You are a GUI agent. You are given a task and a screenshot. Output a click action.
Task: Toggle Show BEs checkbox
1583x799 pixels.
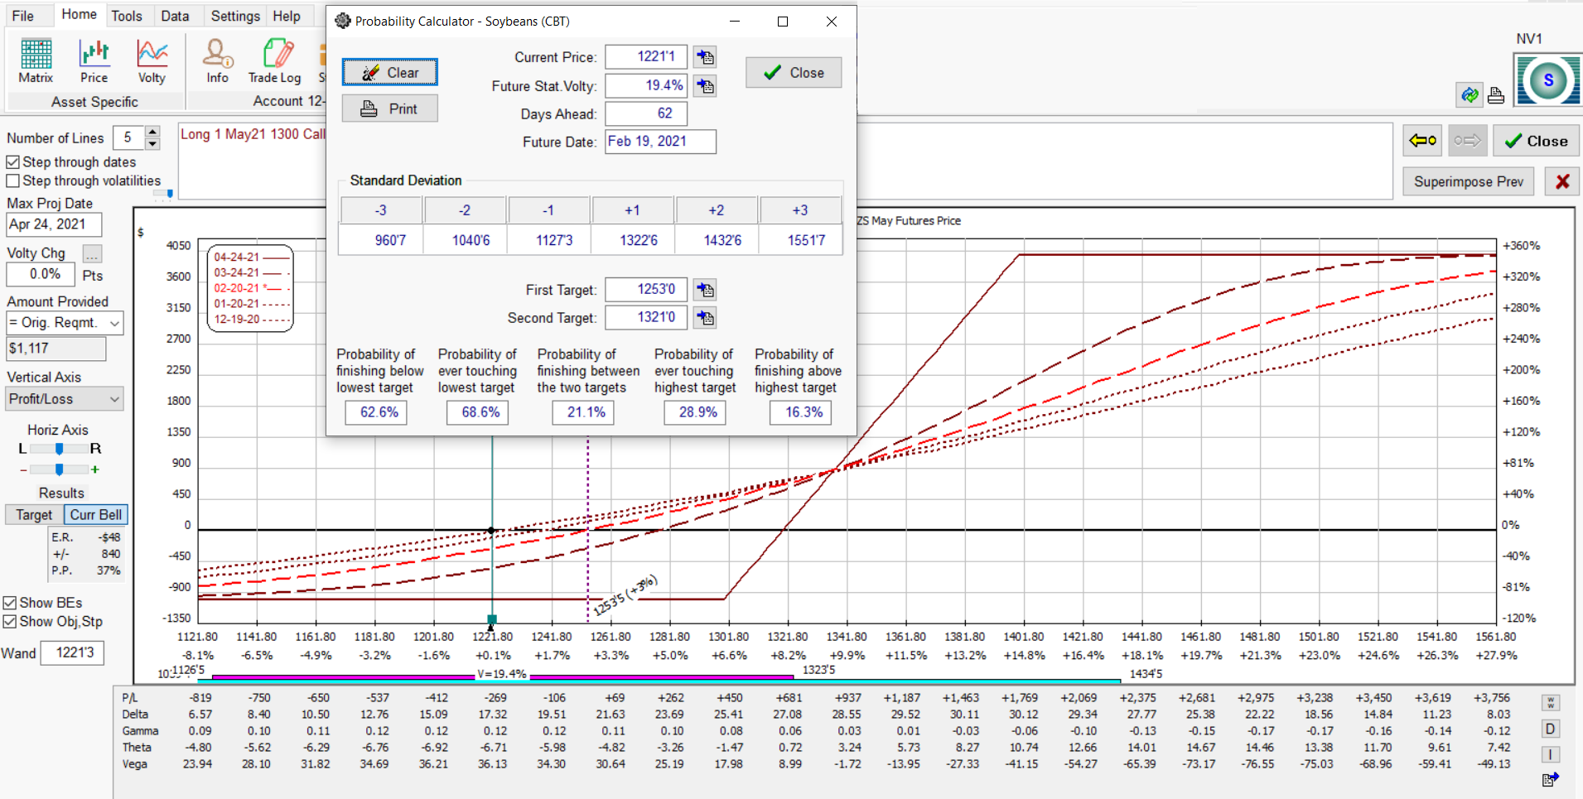pos(10,603)
